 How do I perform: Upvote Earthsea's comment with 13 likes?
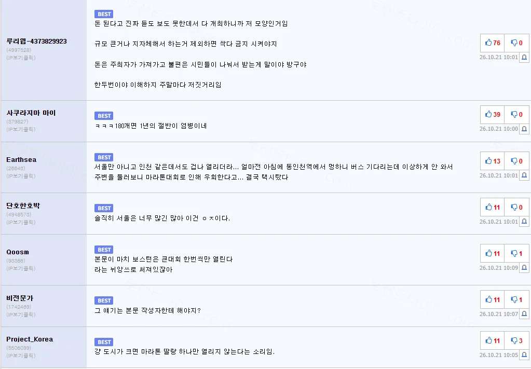[x=493, y=161]
